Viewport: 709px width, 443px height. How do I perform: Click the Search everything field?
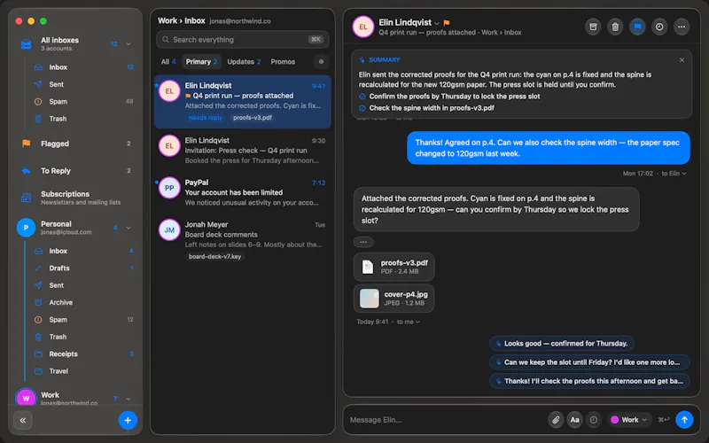[242, 40]
